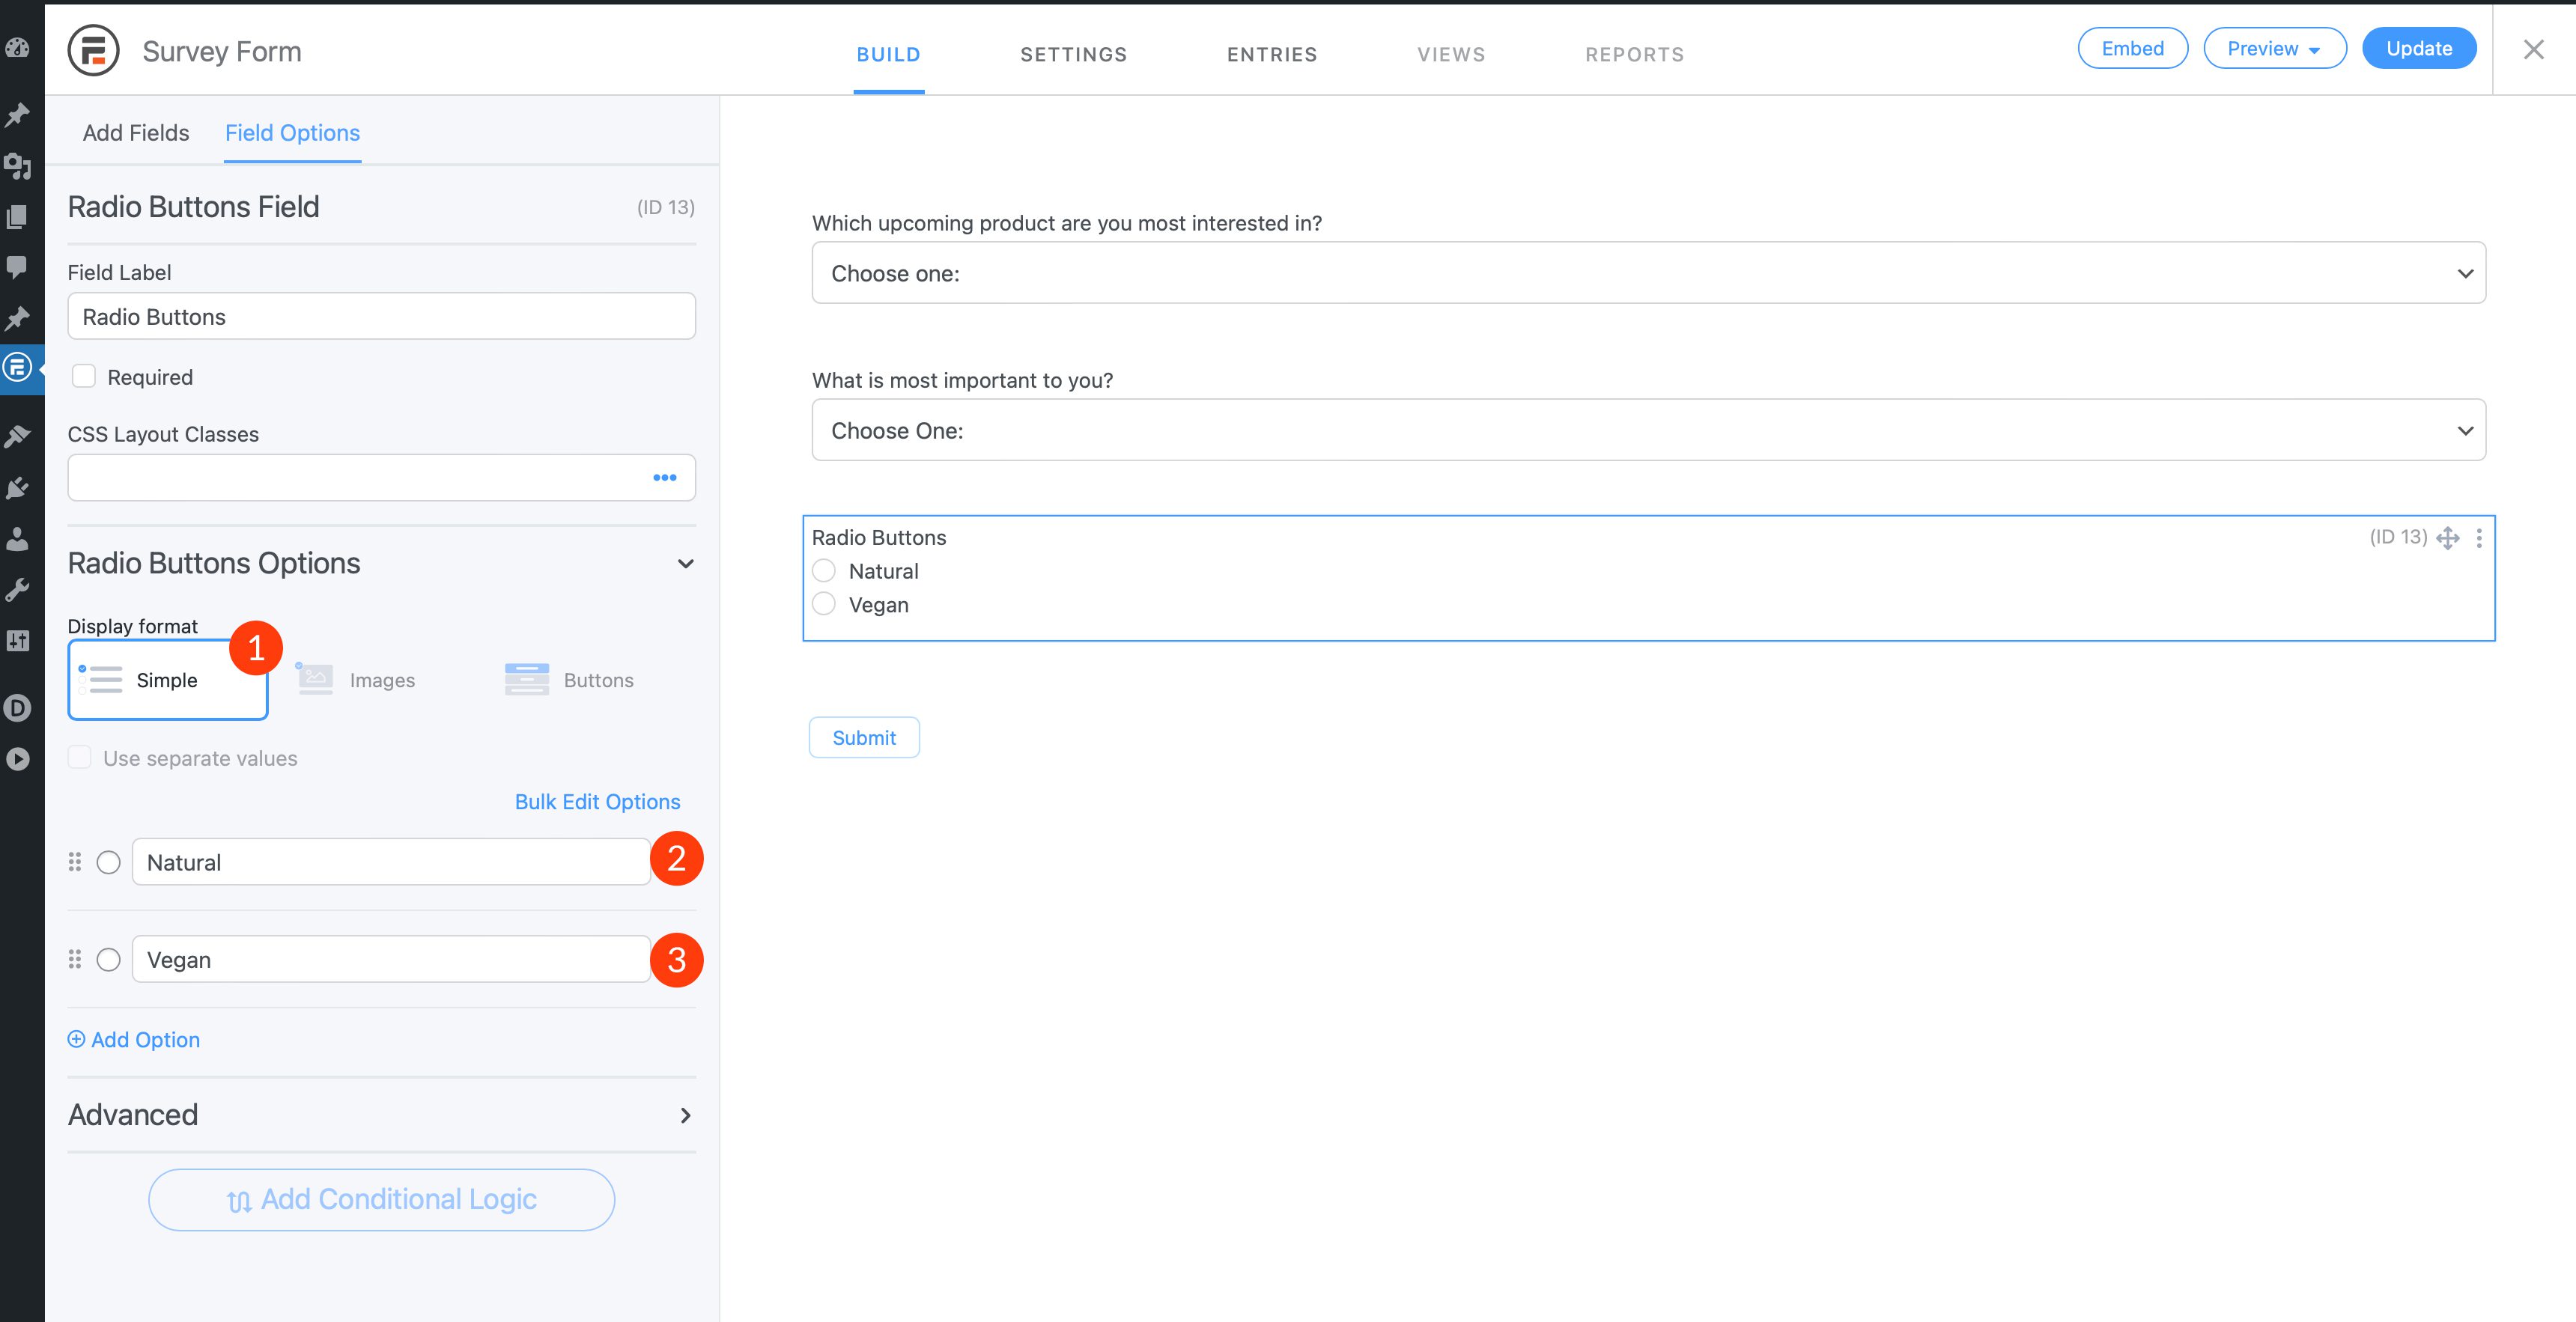Click the move/reorder icon on Radio Buttons field

(2448, 536)
